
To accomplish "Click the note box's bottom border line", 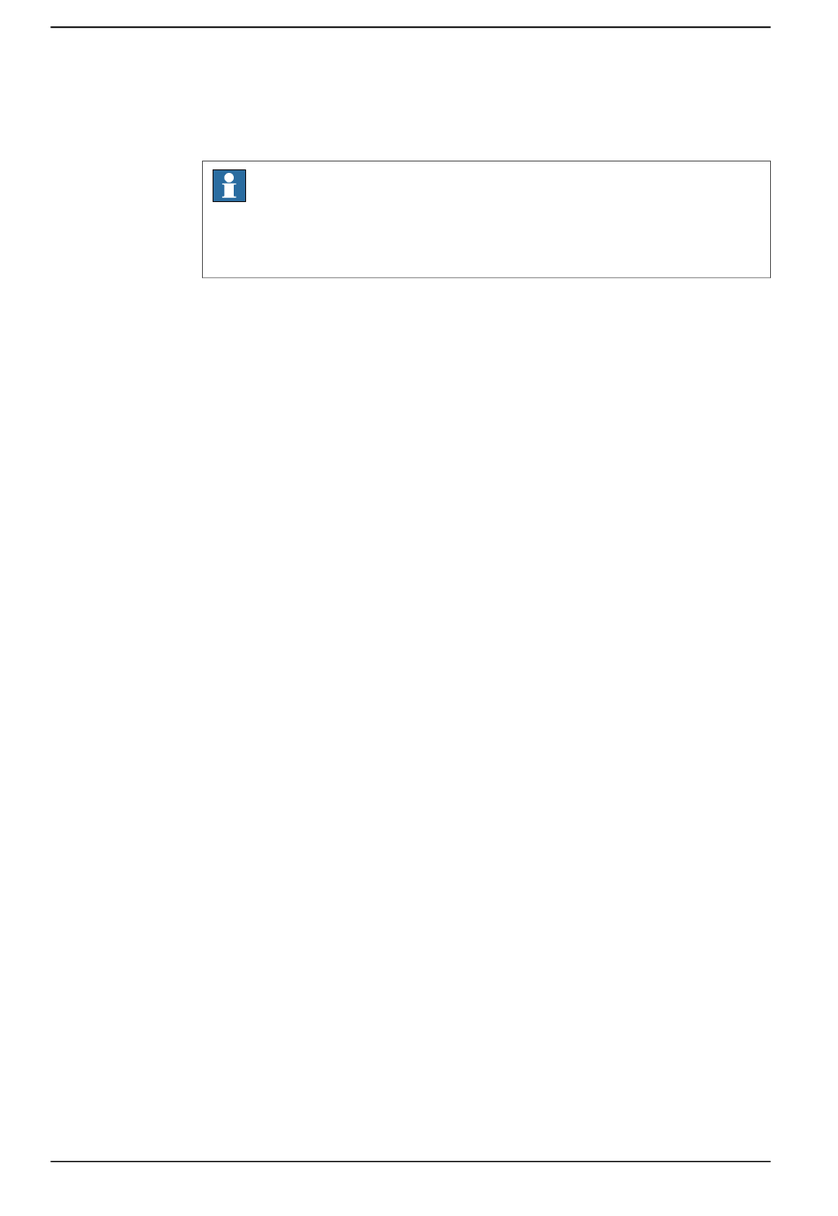I will pyautogui.click(x=486, y=278).
